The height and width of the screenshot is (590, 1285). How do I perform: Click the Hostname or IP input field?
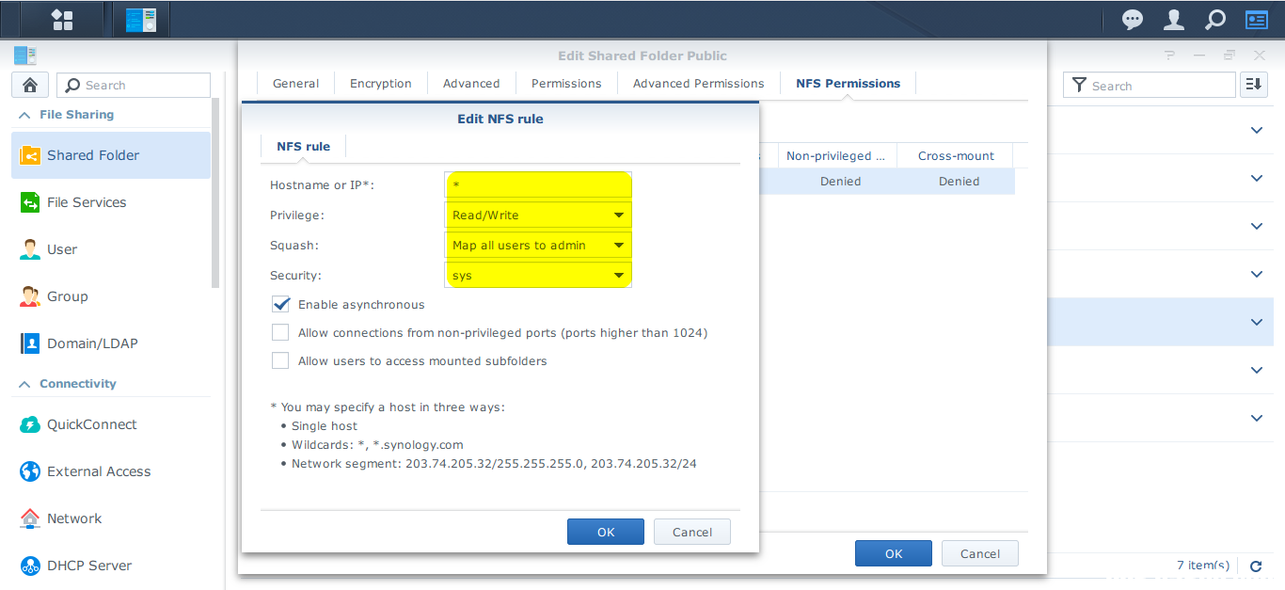coord(537,185)
